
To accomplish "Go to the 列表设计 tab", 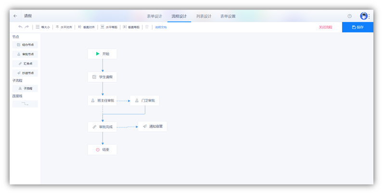I will pos(204,16).
